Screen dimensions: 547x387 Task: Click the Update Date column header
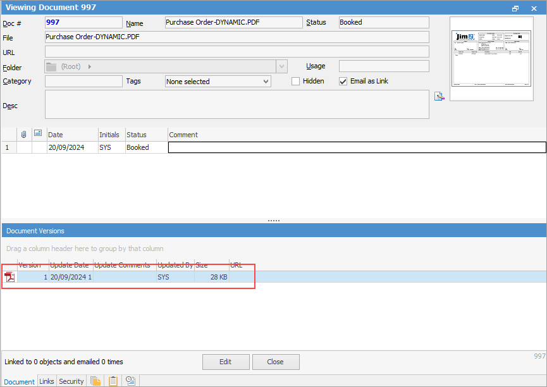coord(71,265)
